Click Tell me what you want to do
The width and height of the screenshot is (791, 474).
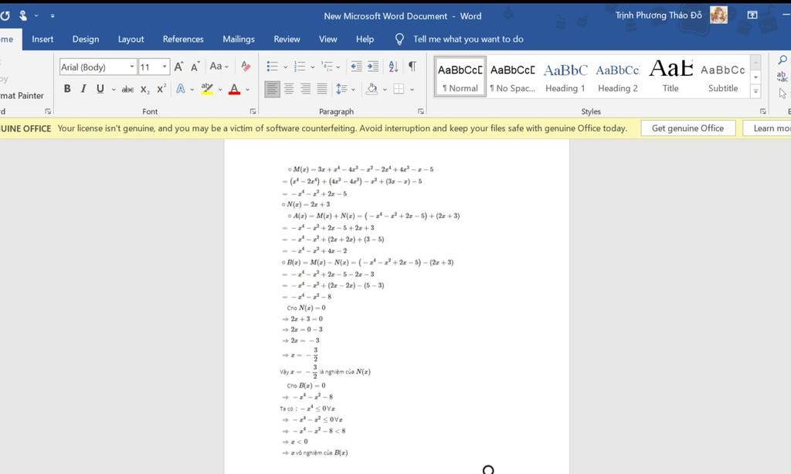(468, 39)
